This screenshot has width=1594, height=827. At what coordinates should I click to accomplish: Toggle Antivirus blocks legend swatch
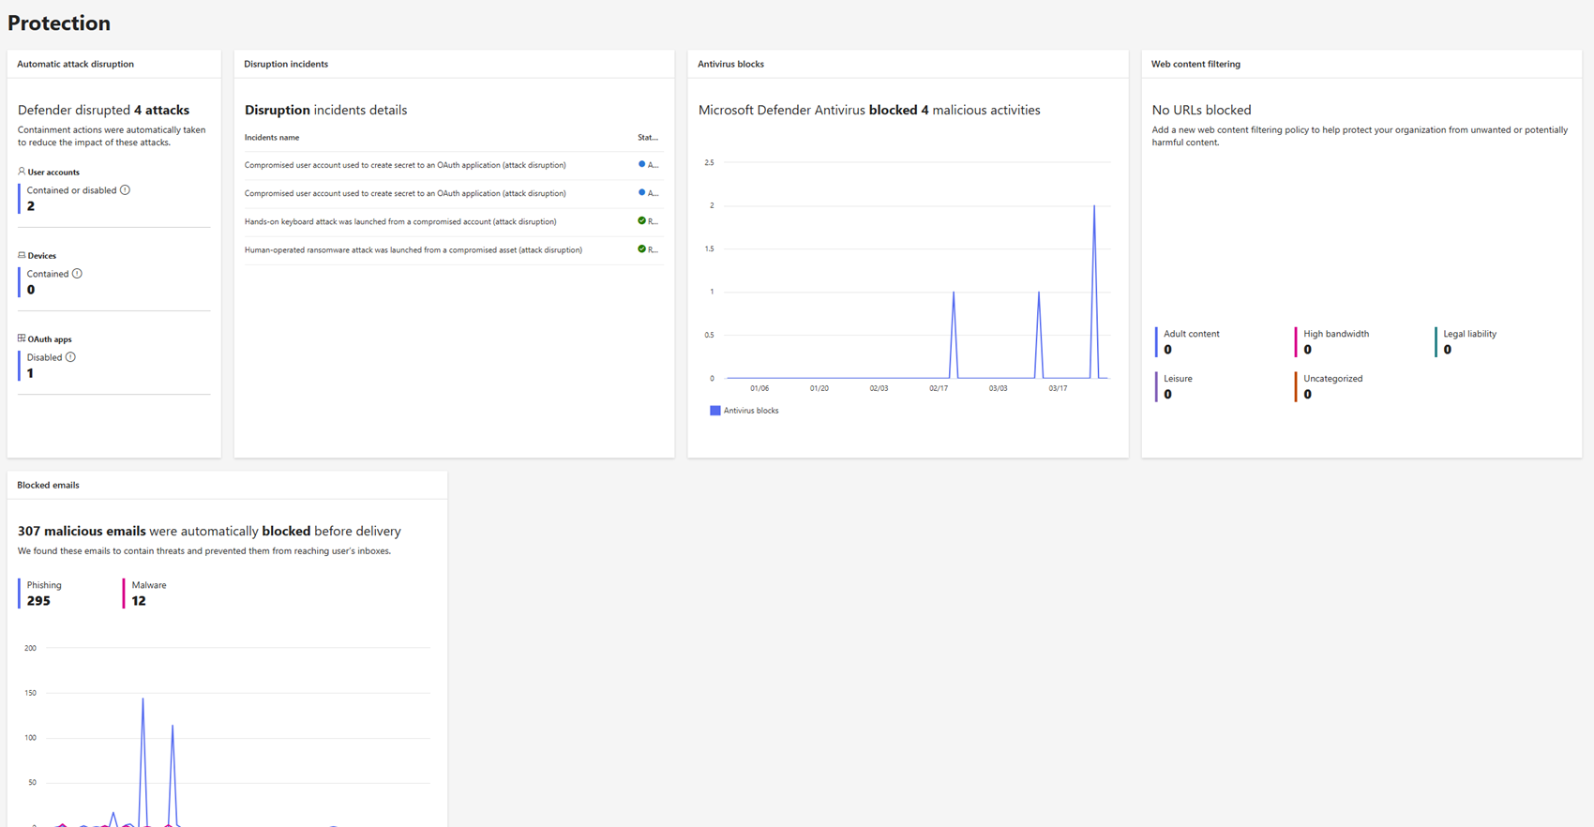click(714, 411)
